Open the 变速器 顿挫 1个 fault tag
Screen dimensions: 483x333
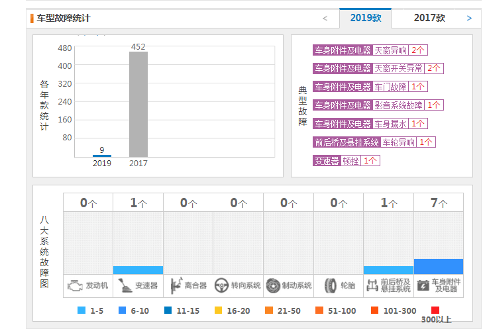click(347, 161)
